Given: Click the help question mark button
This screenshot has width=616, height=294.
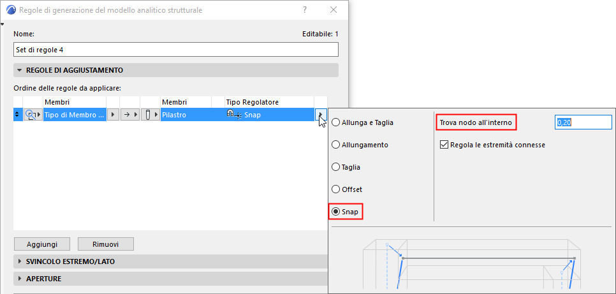Looking at the screenshot, I should coord(305,10).
